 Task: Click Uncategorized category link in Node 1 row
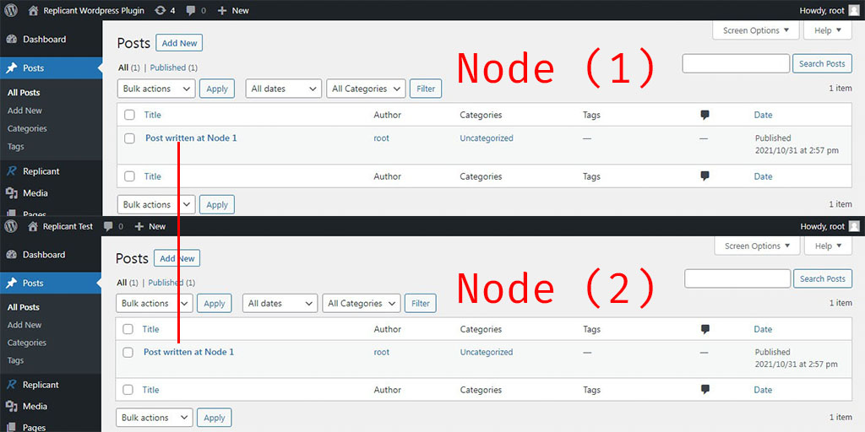486,138
